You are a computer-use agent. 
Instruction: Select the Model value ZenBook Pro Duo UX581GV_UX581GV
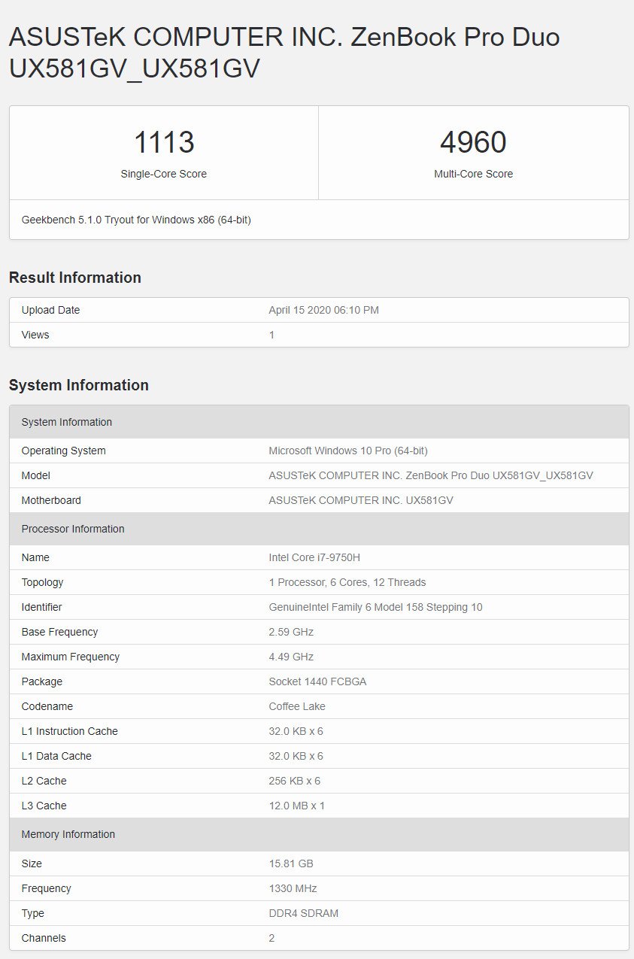pyautogui.click(x=431, y=475)
